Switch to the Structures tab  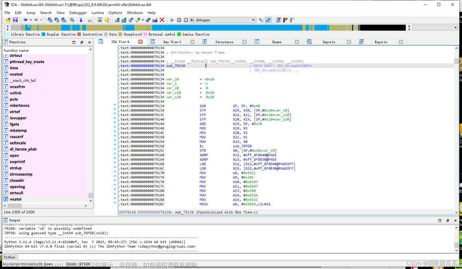(x=224, y=42)
